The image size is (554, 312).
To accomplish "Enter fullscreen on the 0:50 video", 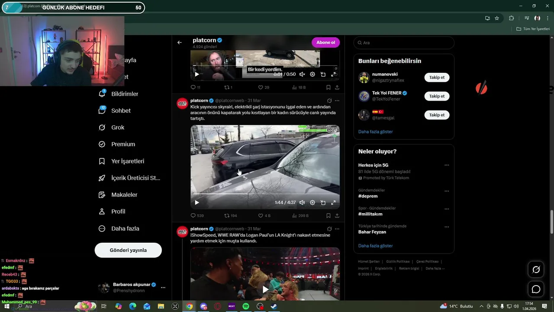I will (x=333, y=75).
